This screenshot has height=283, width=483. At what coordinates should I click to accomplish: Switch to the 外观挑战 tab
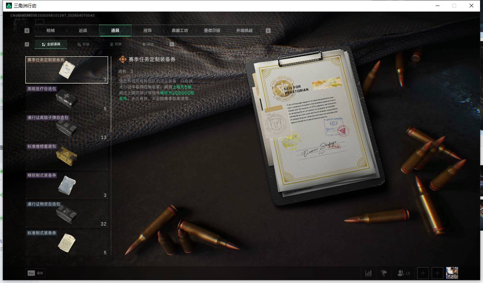point(244,31)
